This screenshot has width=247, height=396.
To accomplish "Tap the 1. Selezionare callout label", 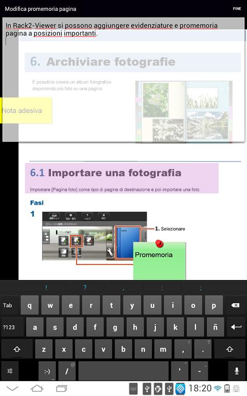I will [x=170, y=229].
